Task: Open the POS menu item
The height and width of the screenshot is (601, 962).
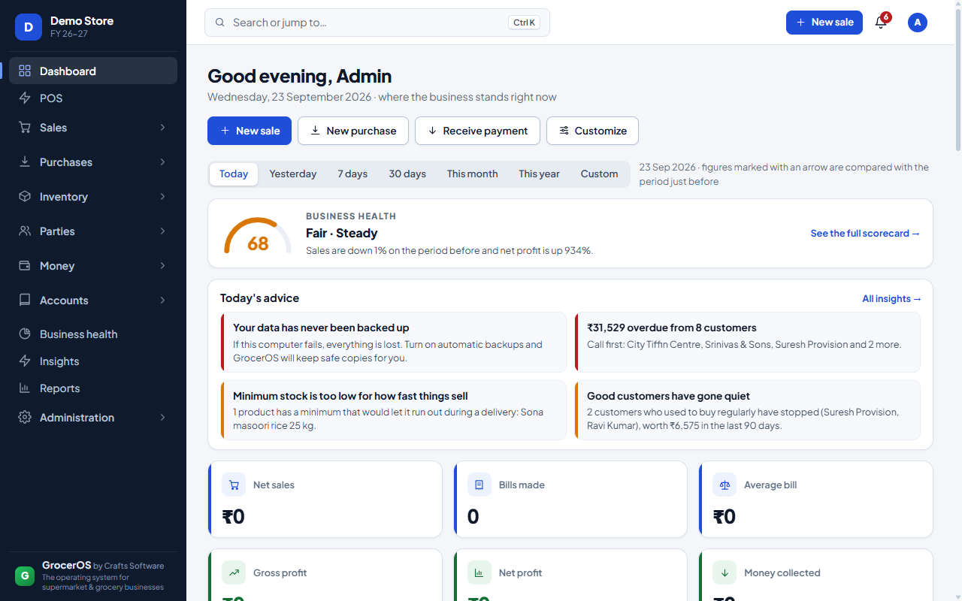Action: (x=93, y=98)
